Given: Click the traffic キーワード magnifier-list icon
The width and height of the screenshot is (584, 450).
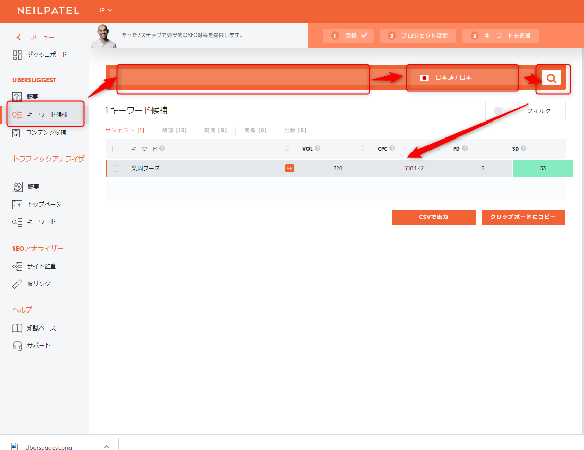Looking at the screenshot, I should [17, 222].
